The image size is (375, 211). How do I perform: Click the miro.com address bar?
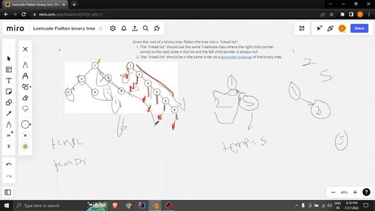pos(175,14)
